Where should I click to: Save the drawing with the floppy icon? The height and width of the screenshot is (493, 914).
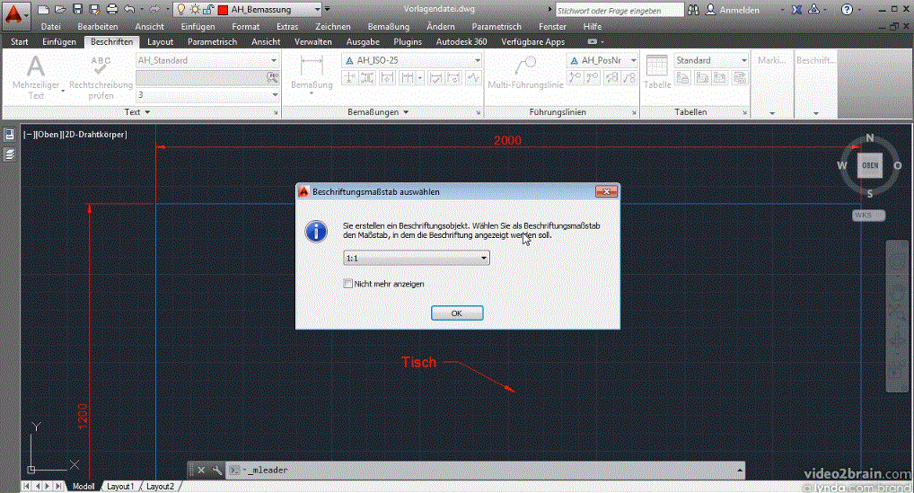(77, 9)
